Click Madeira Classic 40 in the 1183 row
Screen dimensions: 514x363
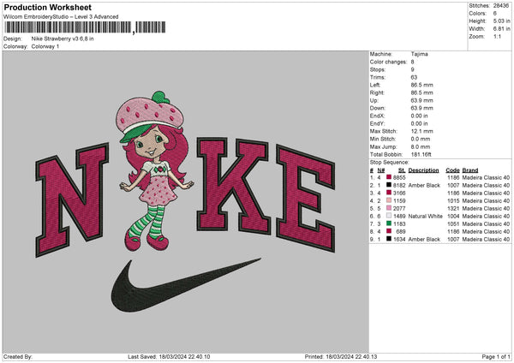pyautogui.click(x=486, y=223)
